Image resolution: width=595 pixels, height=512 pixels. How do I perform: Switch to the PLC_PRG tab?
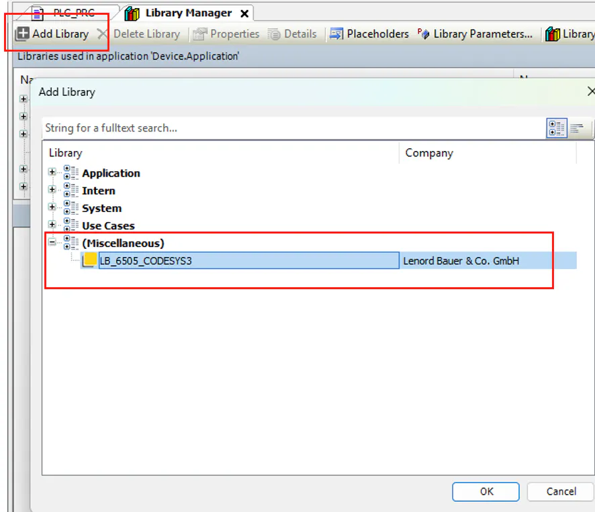(74, 13)
